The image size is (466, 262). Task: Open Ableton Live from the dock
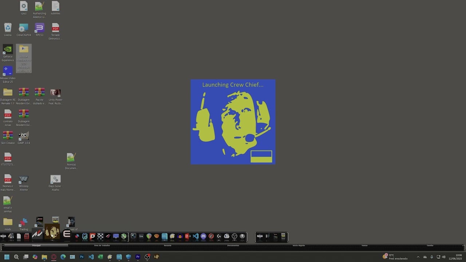[141, 236]
